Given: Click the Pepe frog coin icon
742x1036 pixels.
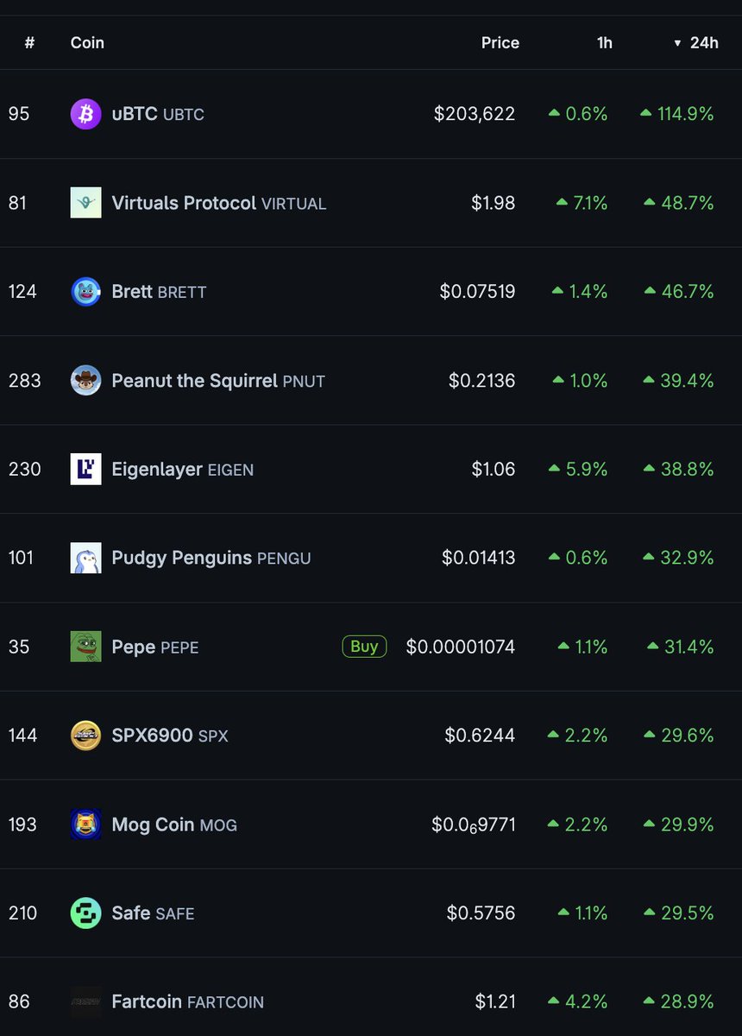Looking at the screenshot, I should tap(85, 647).
